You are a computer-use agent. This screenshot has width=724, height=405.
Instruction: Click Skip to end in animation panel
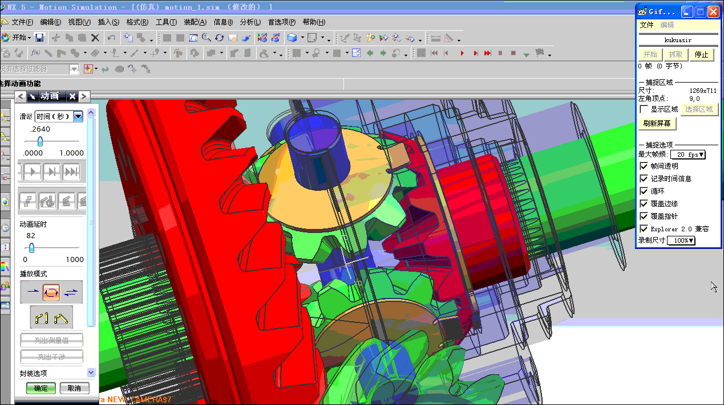pyautogui.click(x=71, y=171)
